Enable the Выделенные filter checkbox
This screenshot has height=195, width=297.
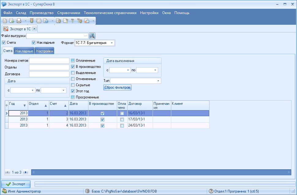tap(73, 73)
